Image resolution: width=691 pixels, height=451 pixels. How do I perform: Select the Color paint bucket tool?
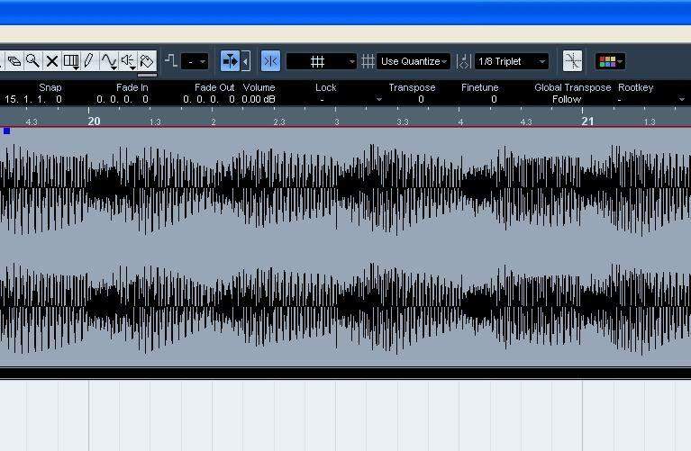[147, 61]
